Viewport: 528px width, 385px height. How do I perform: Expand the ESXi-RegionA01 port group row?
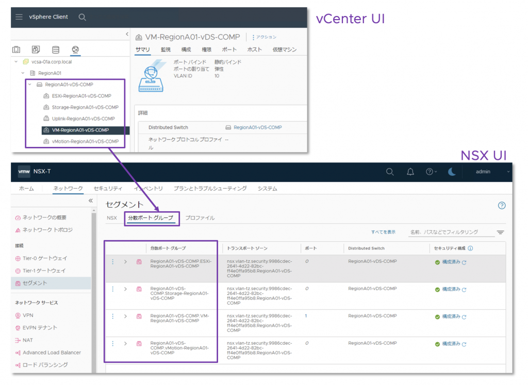125,262
